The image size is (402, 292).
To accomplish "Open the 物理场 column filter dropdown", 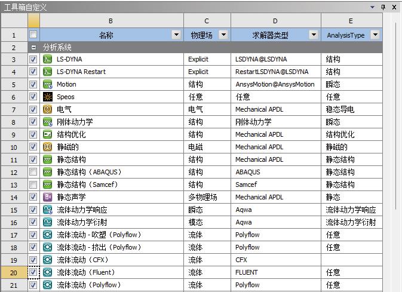I will pos(224,35).
